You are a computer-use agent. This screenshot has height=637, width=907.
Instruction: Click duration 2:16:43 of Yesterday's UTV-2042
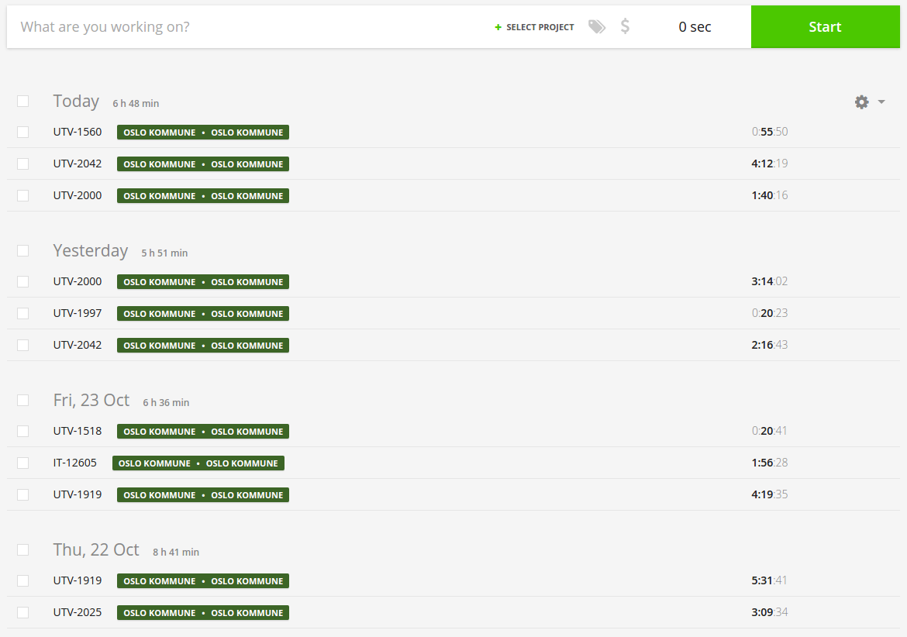(770, 345)
